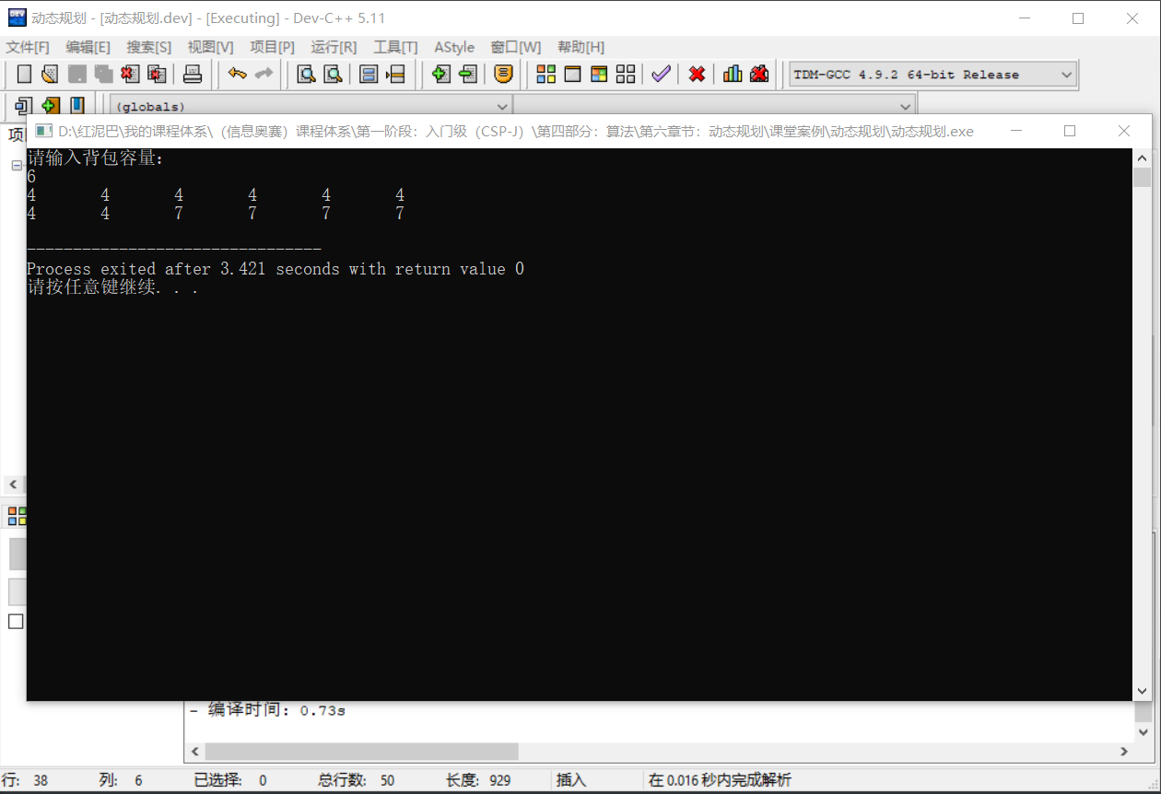The image size is (1161, 794).
Task: Click the console scrollbar up arrow
Action: (1142, 158)
